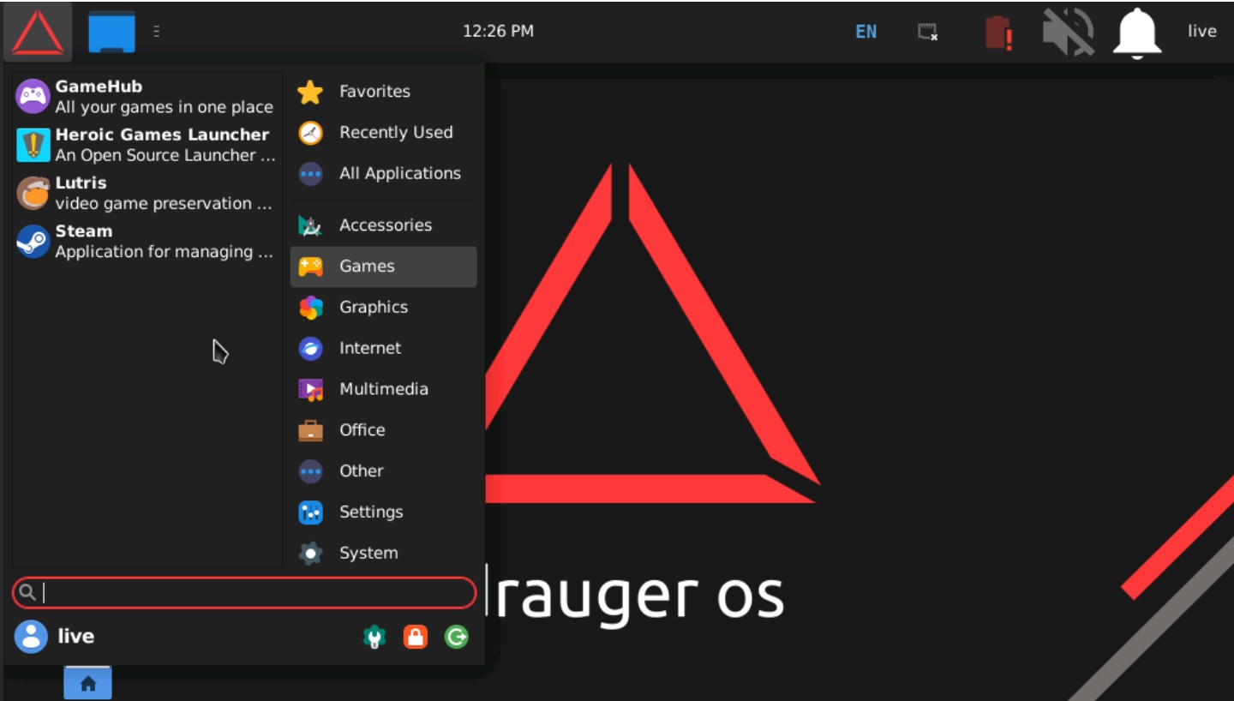Click the green log out icon
Image resolution: width=1234 pixels, height=701 pixels.
tap(457, 637)
